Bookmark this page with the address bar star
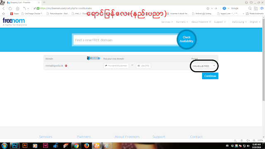265x149 pixels. 208,8
